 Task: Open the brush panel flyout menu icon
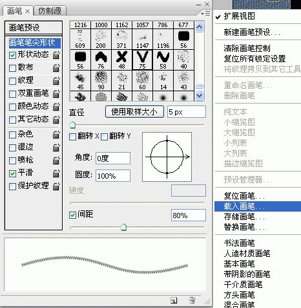click(206, 14)
